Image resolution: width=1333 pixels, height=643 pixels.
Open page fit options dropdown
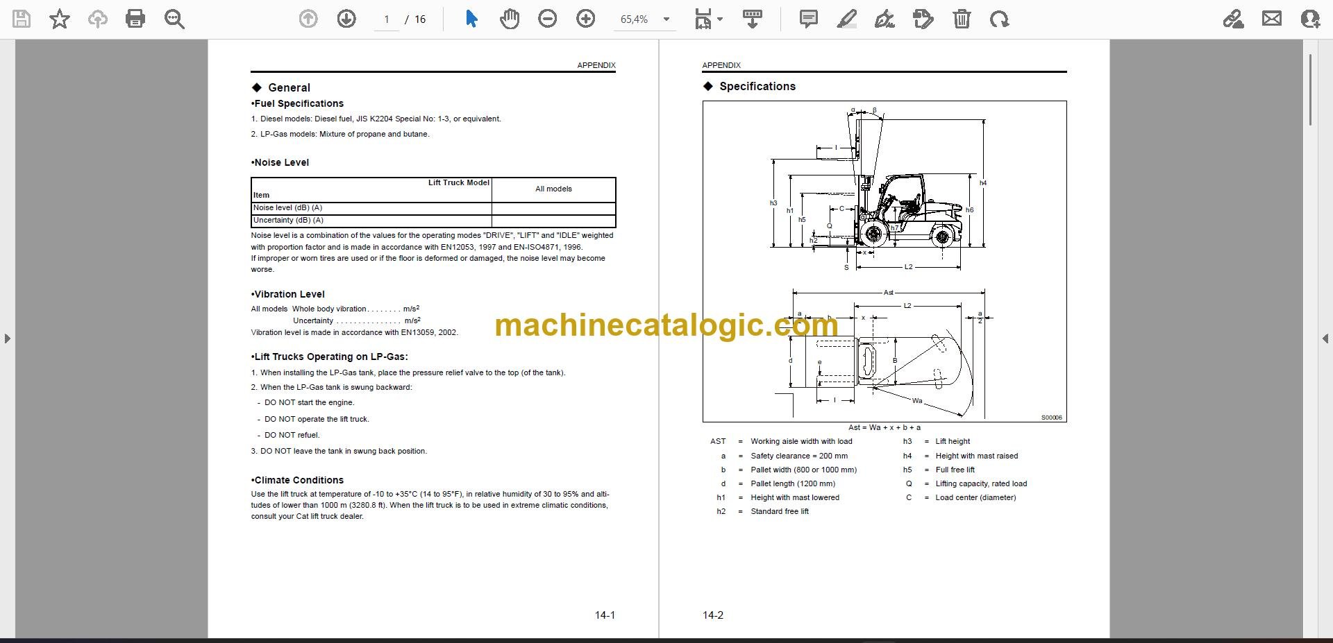coord(708,19)
